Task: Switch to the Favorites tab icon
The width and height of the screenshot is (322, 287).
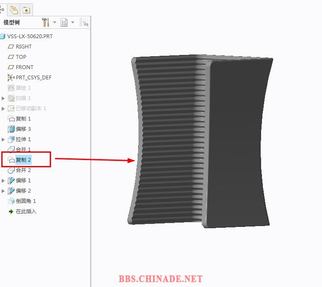Action: (26, 10)
